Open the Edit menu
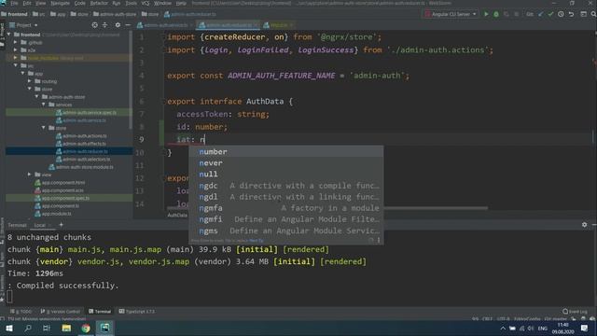 pos(27,3)
